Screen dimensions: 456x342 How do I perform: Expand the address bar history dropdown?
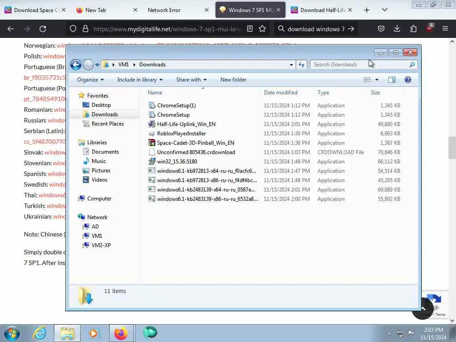pos(291,65)
